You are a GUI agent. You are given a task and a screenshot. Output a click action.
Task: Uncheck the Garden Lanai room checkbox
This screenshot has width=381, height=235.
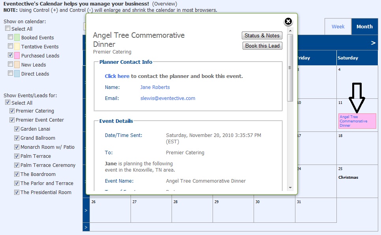[16, 129]
